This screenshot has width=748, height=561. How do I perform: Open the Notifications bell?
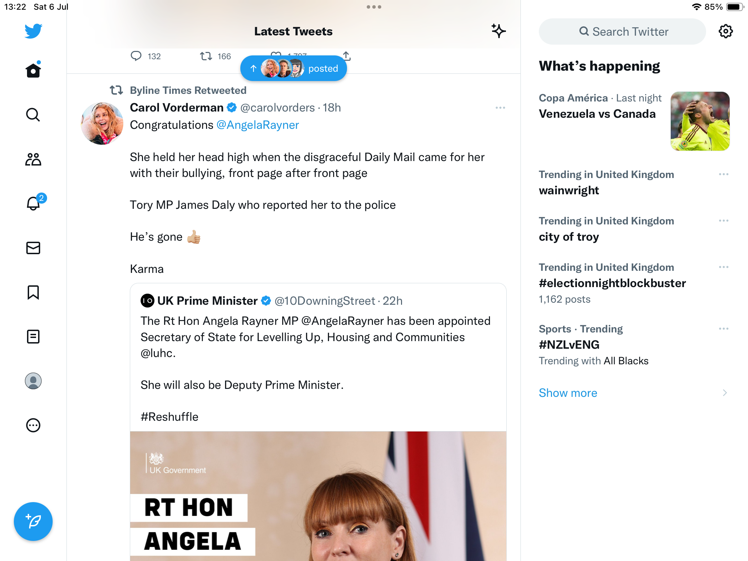point(33,204)
